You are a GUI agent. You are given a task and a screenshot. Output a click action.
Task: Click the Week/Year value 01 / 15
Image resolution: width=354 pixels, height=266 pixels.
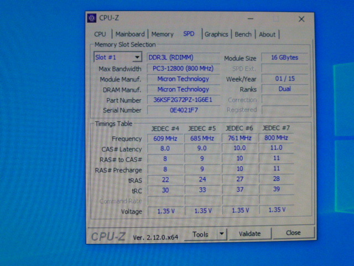(x=285, y=79)
